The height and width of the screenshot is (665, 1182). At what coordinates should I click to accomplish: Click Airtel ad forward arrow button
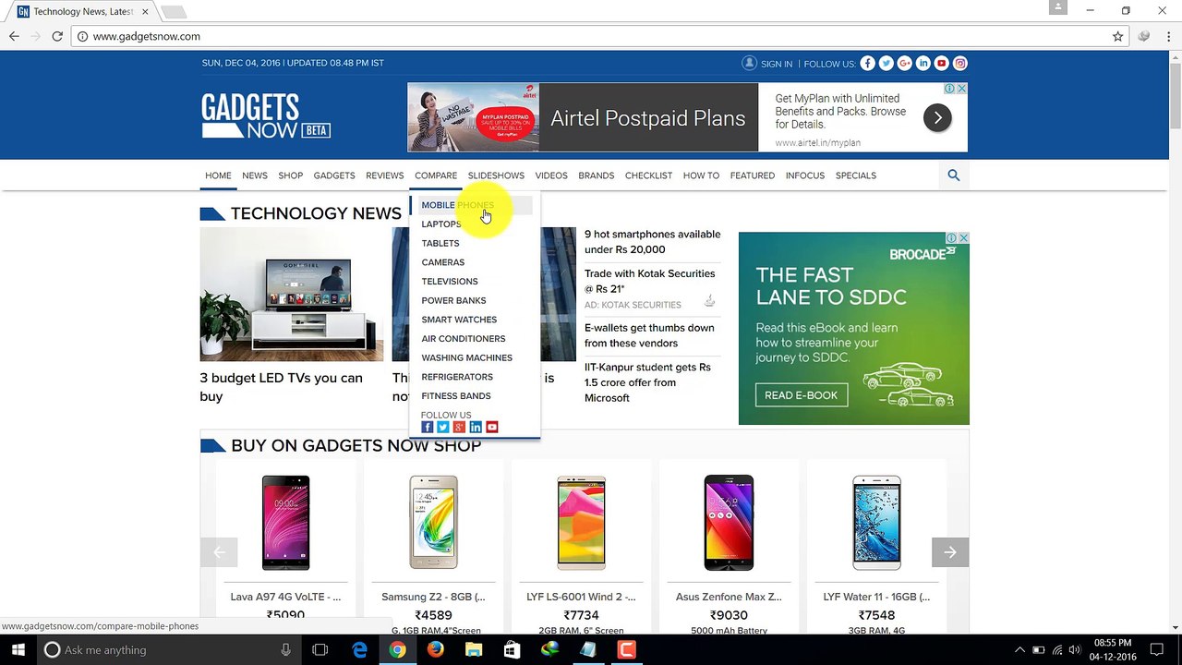click(x=937, y=117)
